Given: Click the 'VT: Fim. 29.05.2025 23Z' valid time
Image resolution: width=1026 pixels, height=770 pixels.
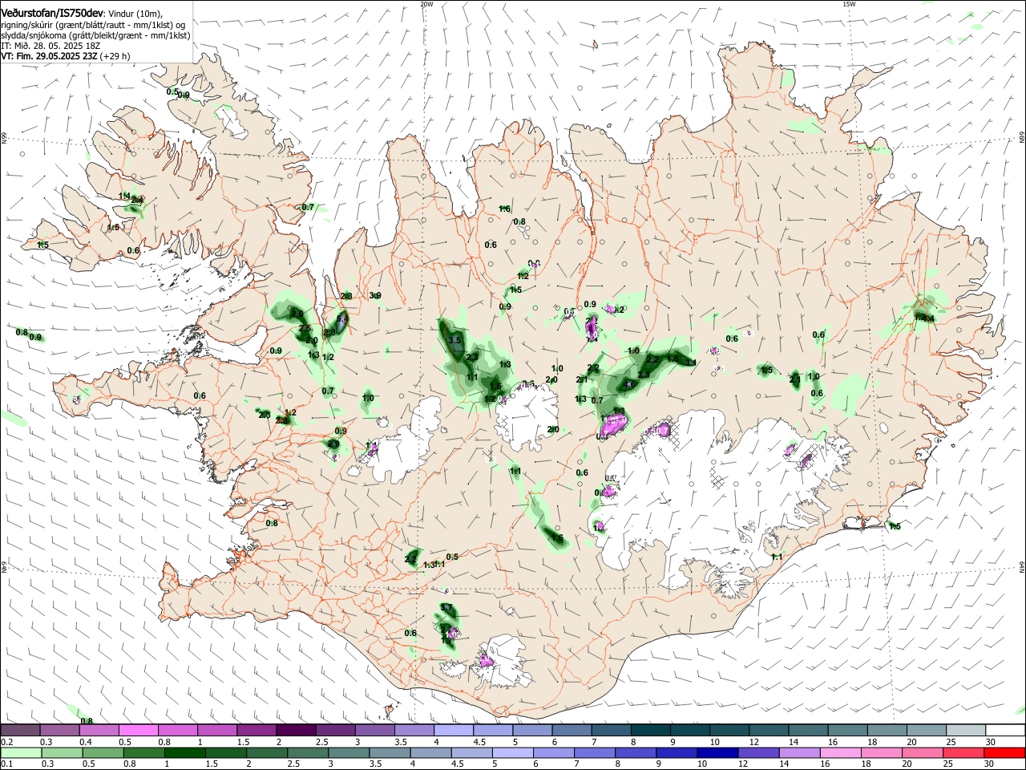Looking at the screenshot, I should (50, 56).
